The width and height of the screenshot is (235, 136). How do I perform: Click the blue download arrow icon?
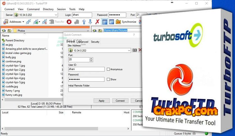[90, 22]
